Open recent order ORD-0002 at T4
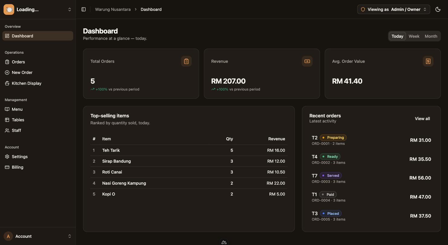 371,159
